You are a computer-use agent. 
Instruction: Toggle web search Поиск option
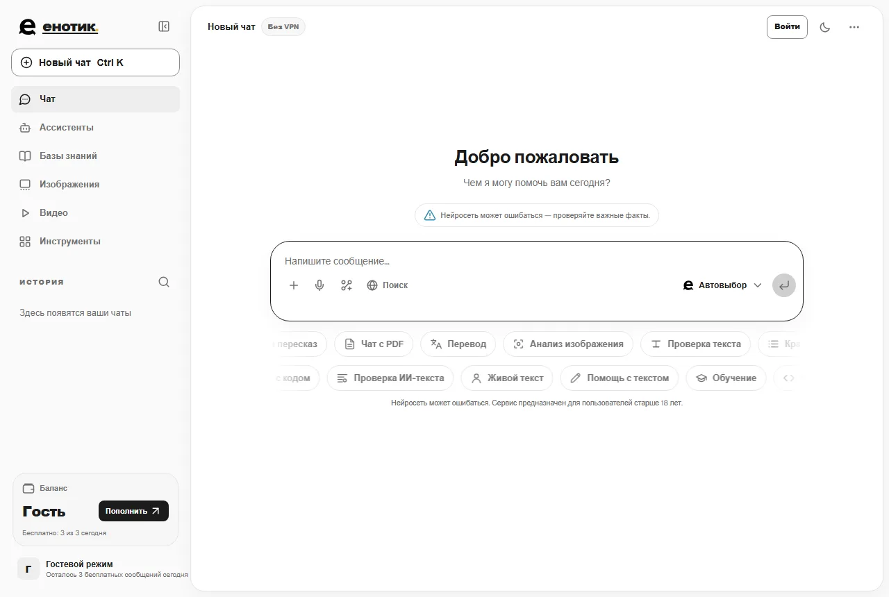(x=388, y=285)
